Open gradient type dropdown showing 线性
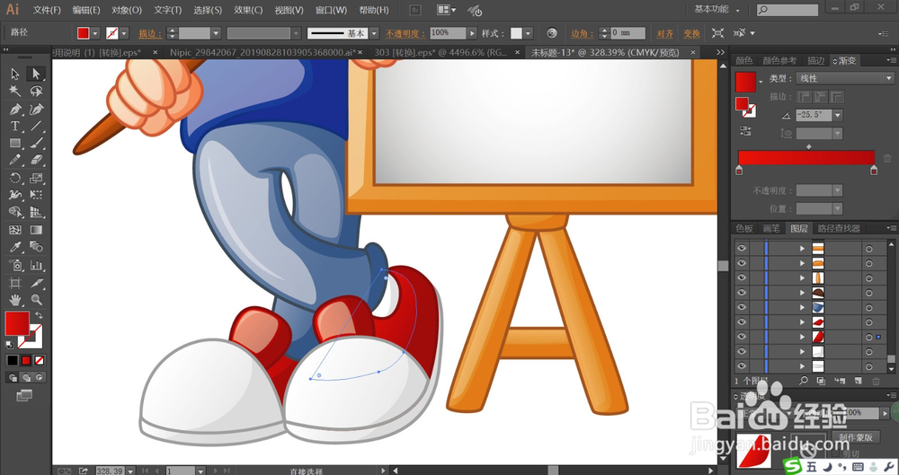Viewport: 899px width, 475px height. pos(845,78)
